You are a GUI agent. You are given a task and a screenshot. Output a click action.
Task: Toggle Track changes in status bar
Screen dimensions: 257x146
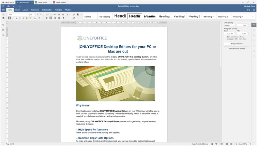[221, 144]
